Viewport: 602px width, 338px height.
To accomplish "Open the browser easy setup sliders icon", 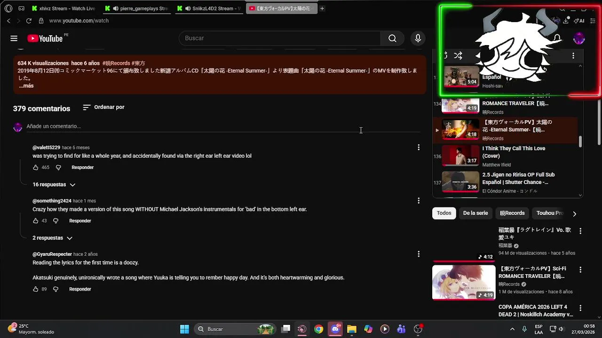I will pyautogui.click(x=593, y=21).
